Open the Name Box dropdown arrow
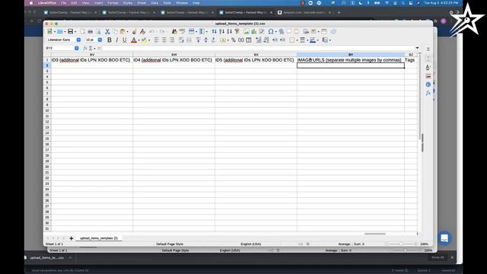This screenshot has height=274, width=487. pyautogui.click(x=76, y=48)
